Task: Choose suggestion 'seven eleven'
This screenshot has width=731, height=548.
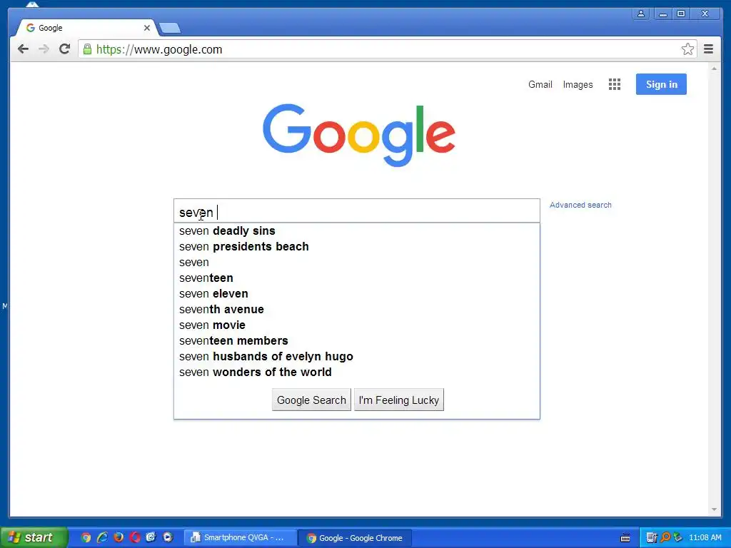Action: click(x=357, y=293)
